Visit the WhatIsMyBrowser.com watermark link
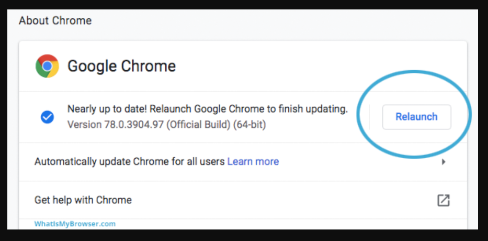Image resolution: width=488 pixels, height=241 pixels. (75, 224)
